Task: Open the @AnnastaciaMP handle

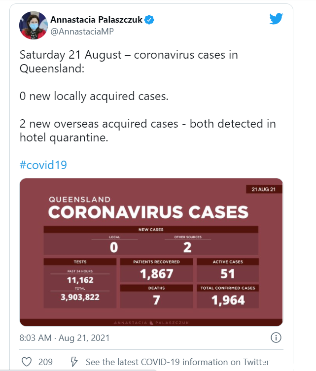Action: coord(82,32)
